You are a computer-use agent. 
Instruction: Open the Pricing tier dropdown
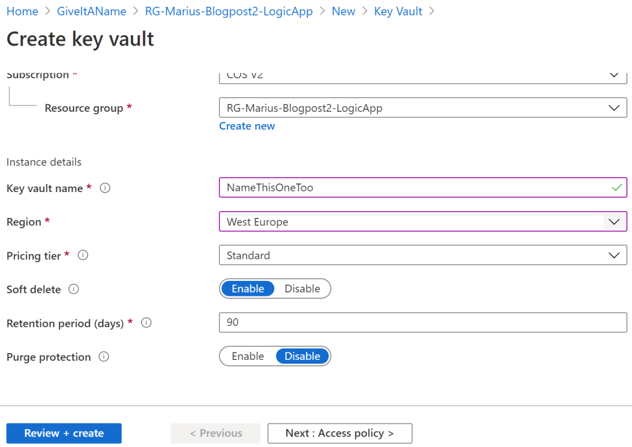[423, 255]
